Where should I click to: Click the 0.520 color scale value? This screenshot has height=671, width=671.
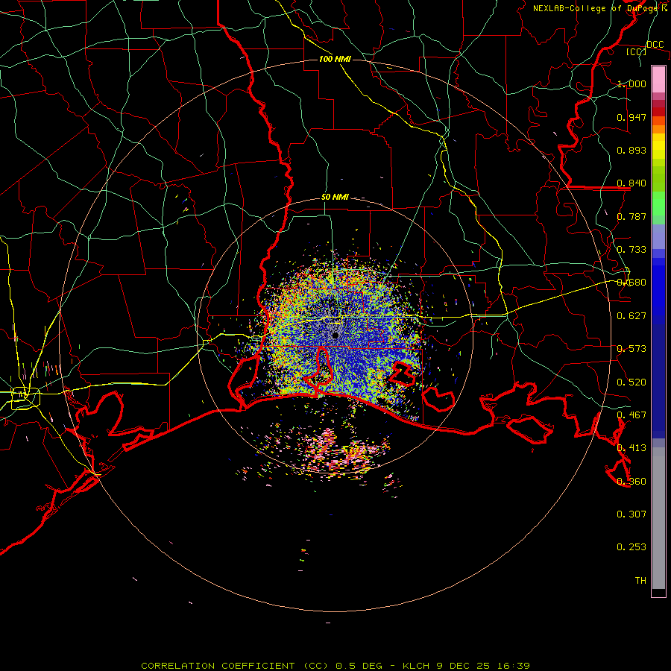[631, 382]
